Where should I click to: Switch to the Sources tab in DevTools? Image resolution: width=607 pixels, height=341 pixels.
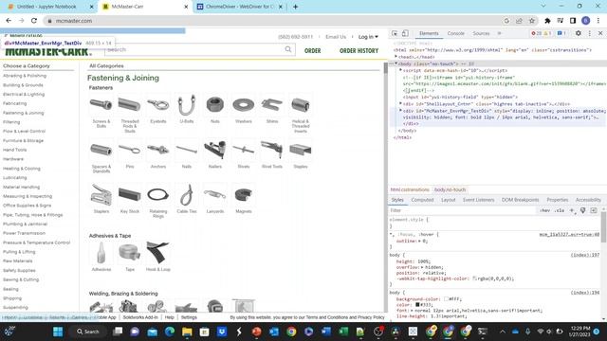pyautogui.click(x=481, y=34)
